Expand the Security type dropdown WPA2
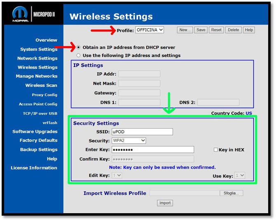The height and width of the screenshot is (221, 276). (129, 141)
